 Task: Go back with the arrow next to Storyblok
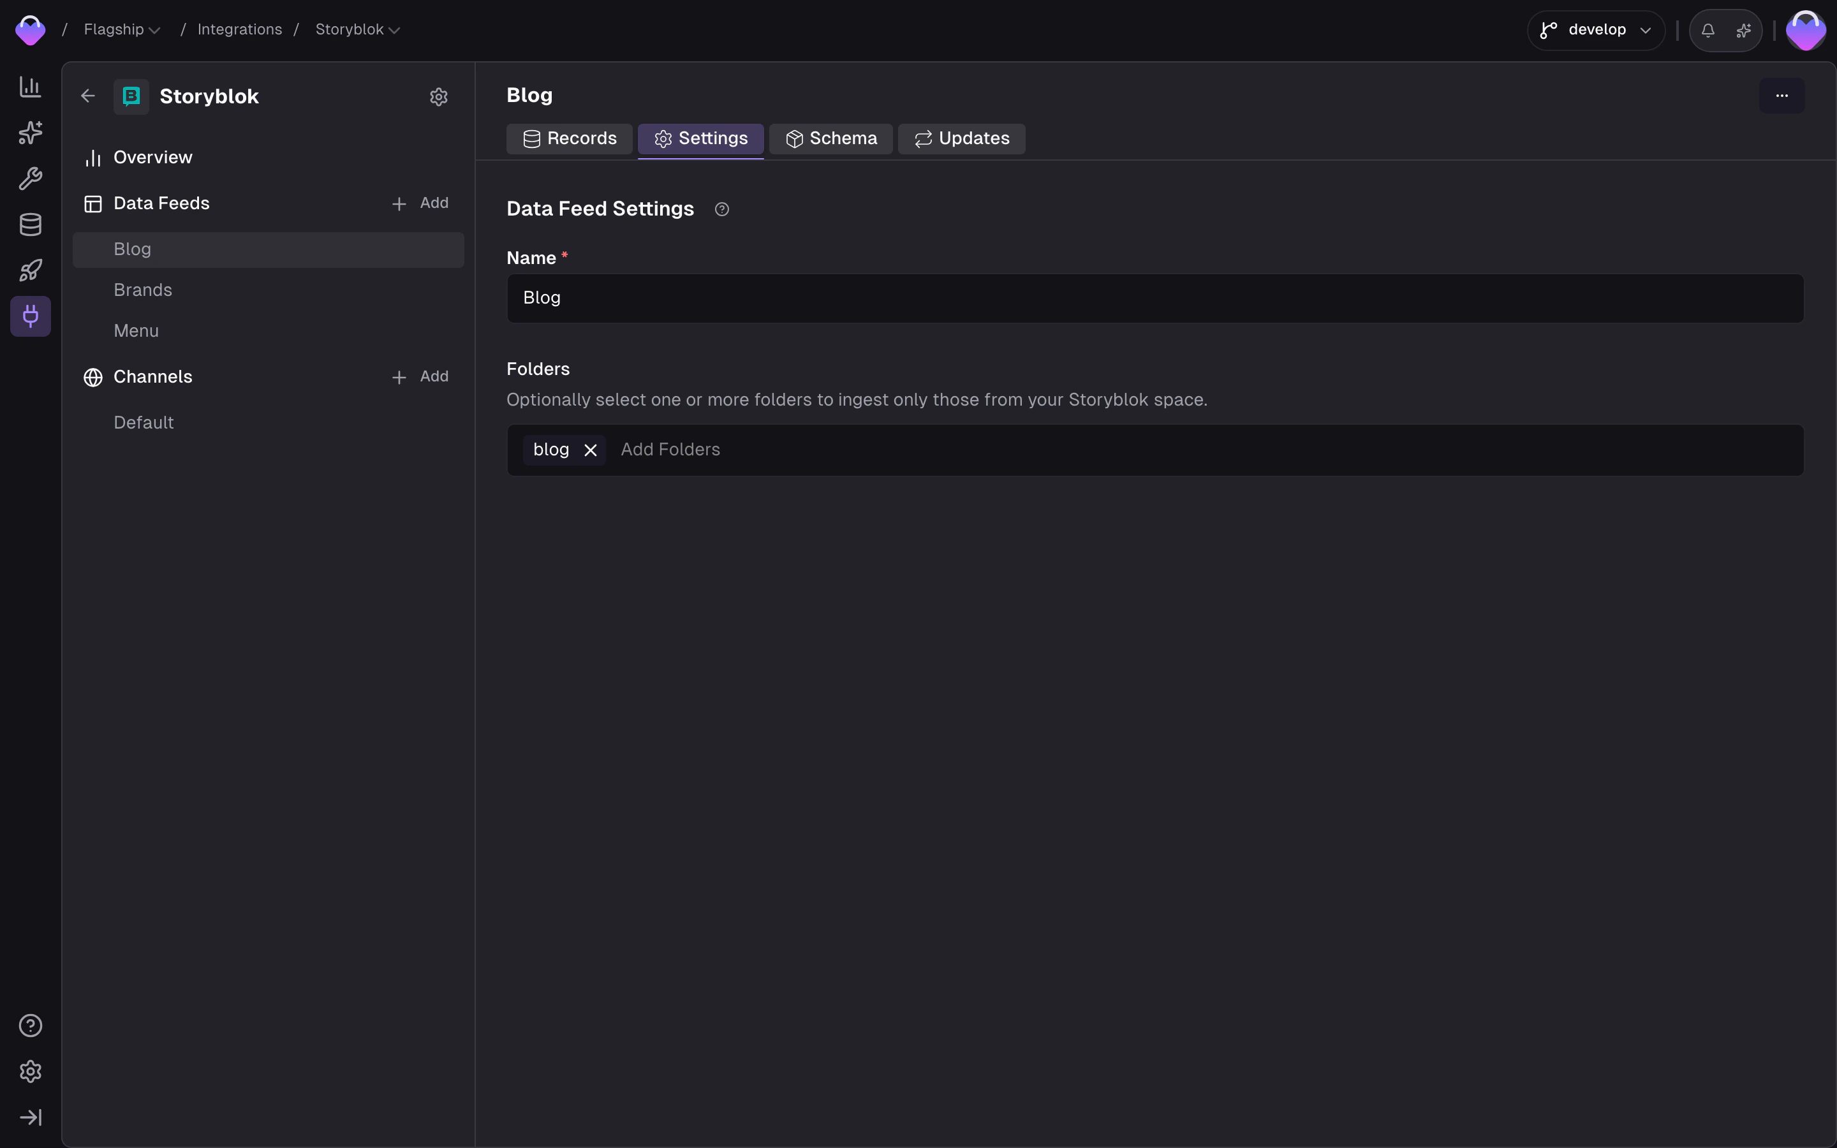[x=88, y=96]
